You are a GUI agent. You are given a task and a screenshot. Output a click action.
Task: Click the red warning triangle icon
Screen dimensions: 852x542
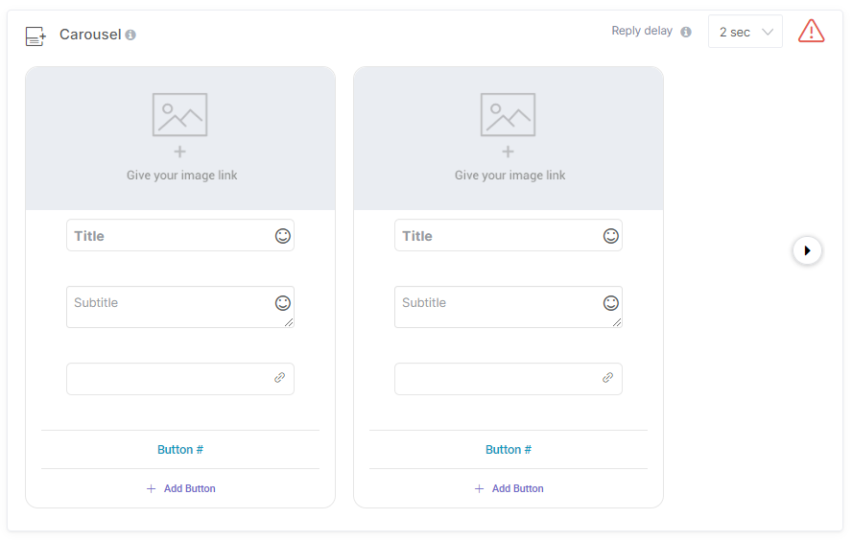(812, 31)
